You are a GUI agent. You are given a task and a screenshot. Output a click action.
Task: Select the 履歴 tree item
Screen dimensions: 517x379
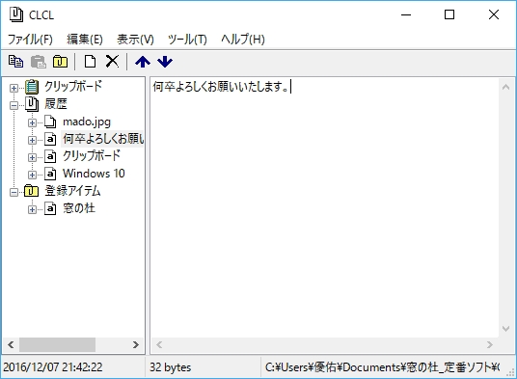click(x=56, y=104)
